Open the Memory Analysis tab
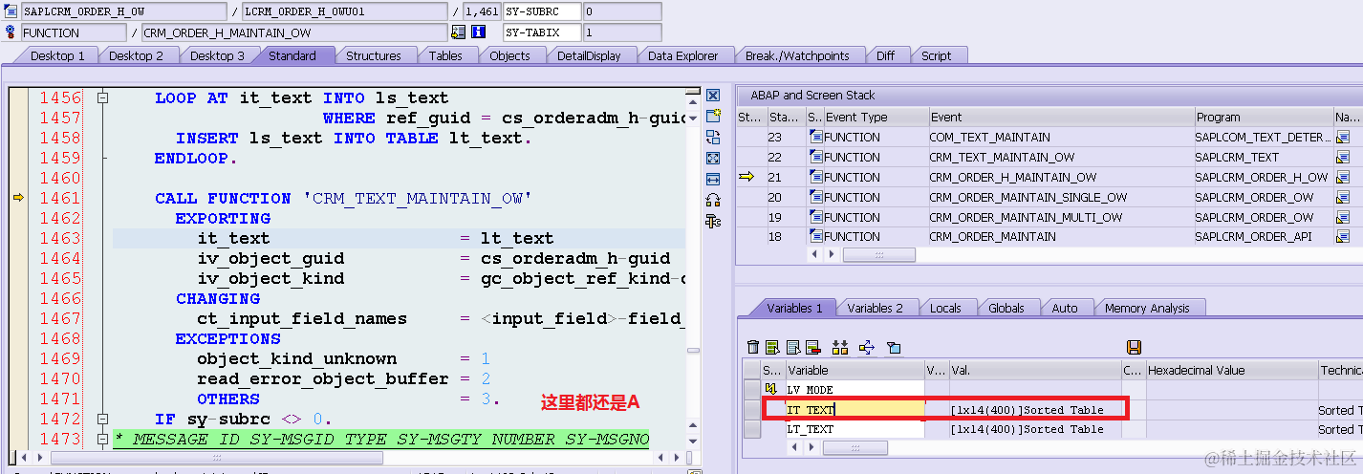 1147,308
